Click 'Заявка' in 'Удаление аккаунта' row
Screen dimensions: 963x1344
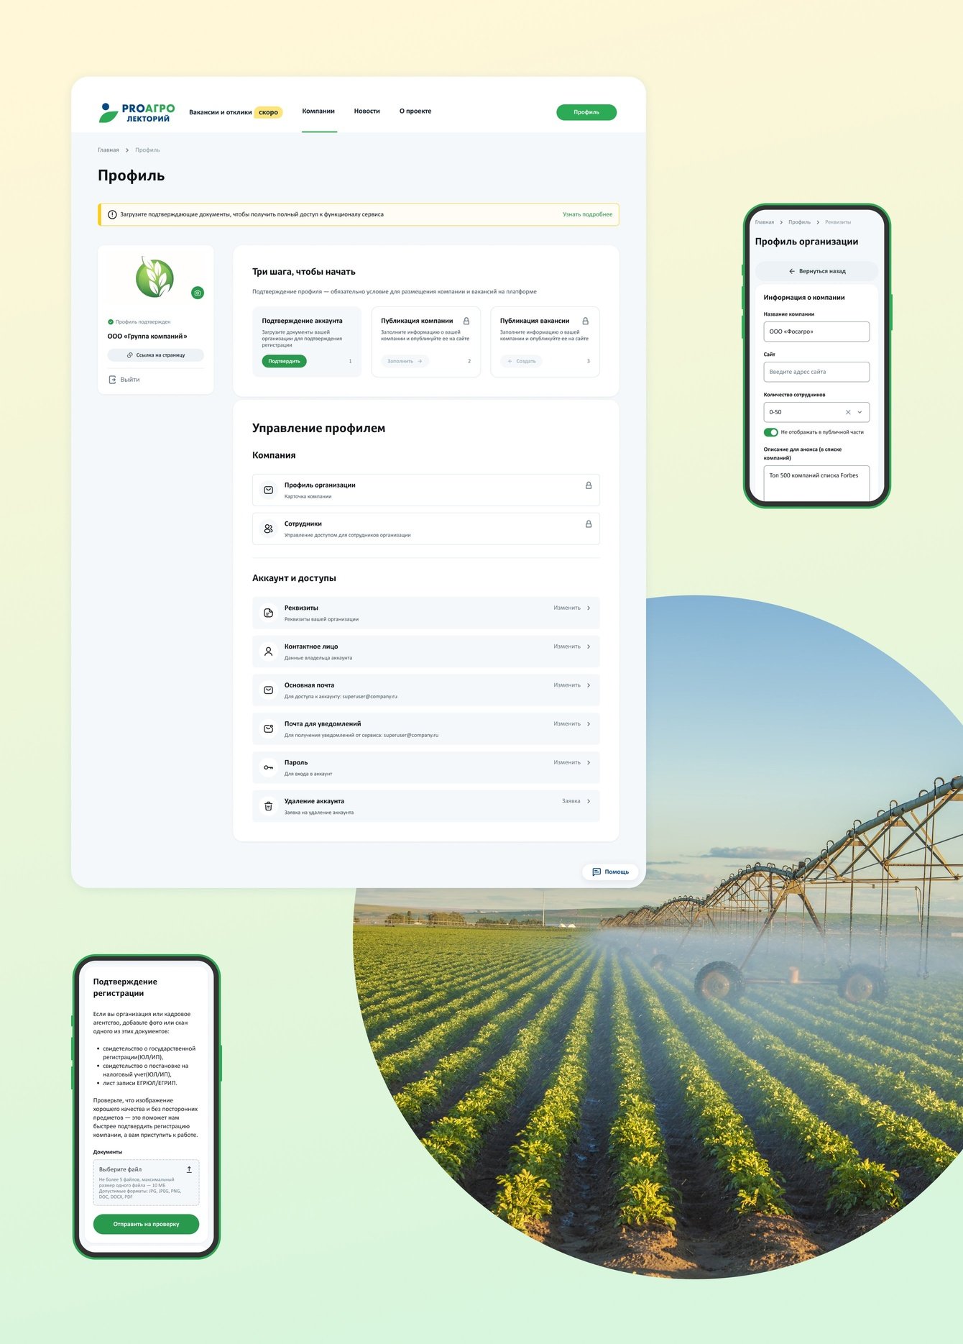571,801
